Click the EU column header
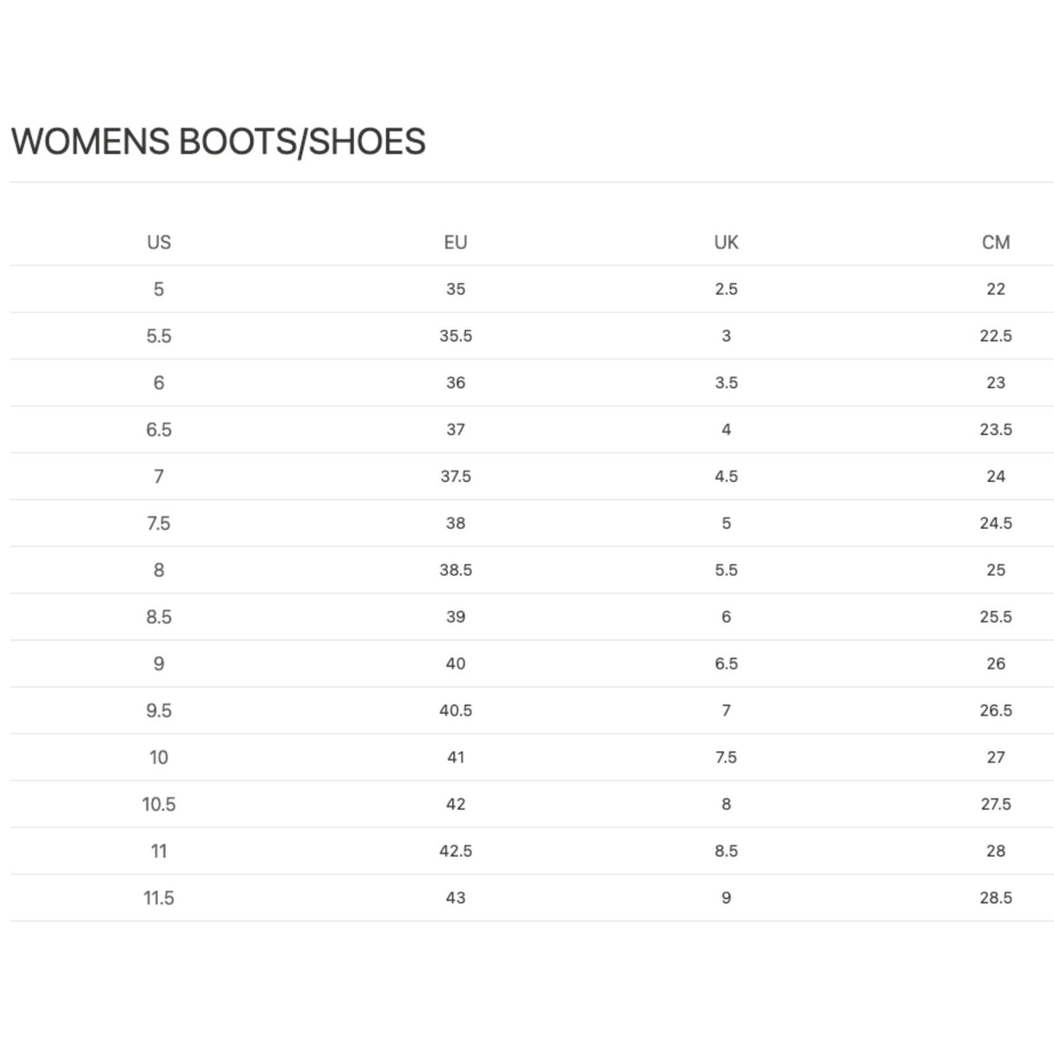Image resolution: width=1054 pixels, height=1054 pixels. pos(456,242)
